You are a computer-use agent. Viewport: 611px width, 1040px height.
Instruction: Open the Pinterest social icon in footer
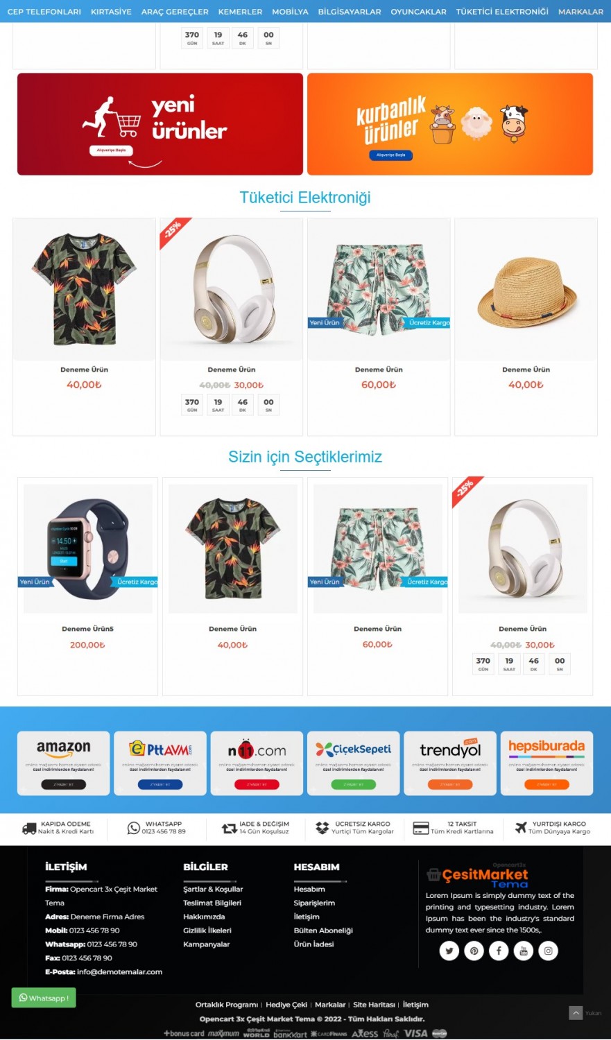(474, 951)
